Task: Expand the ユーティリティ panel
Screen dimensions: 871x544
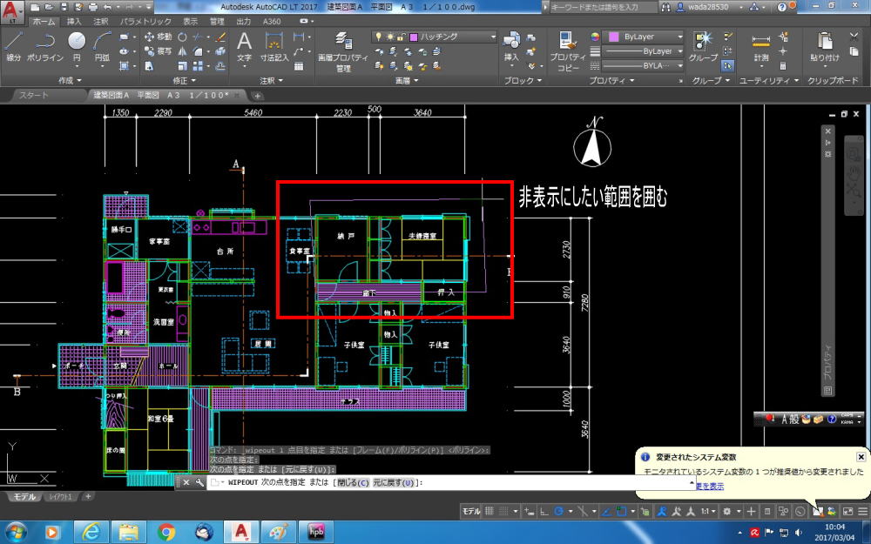Action: (769, 80)
